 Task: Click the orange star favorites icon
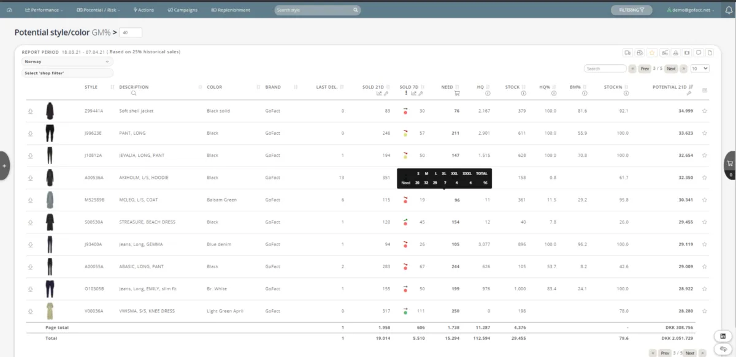point(653,53)
